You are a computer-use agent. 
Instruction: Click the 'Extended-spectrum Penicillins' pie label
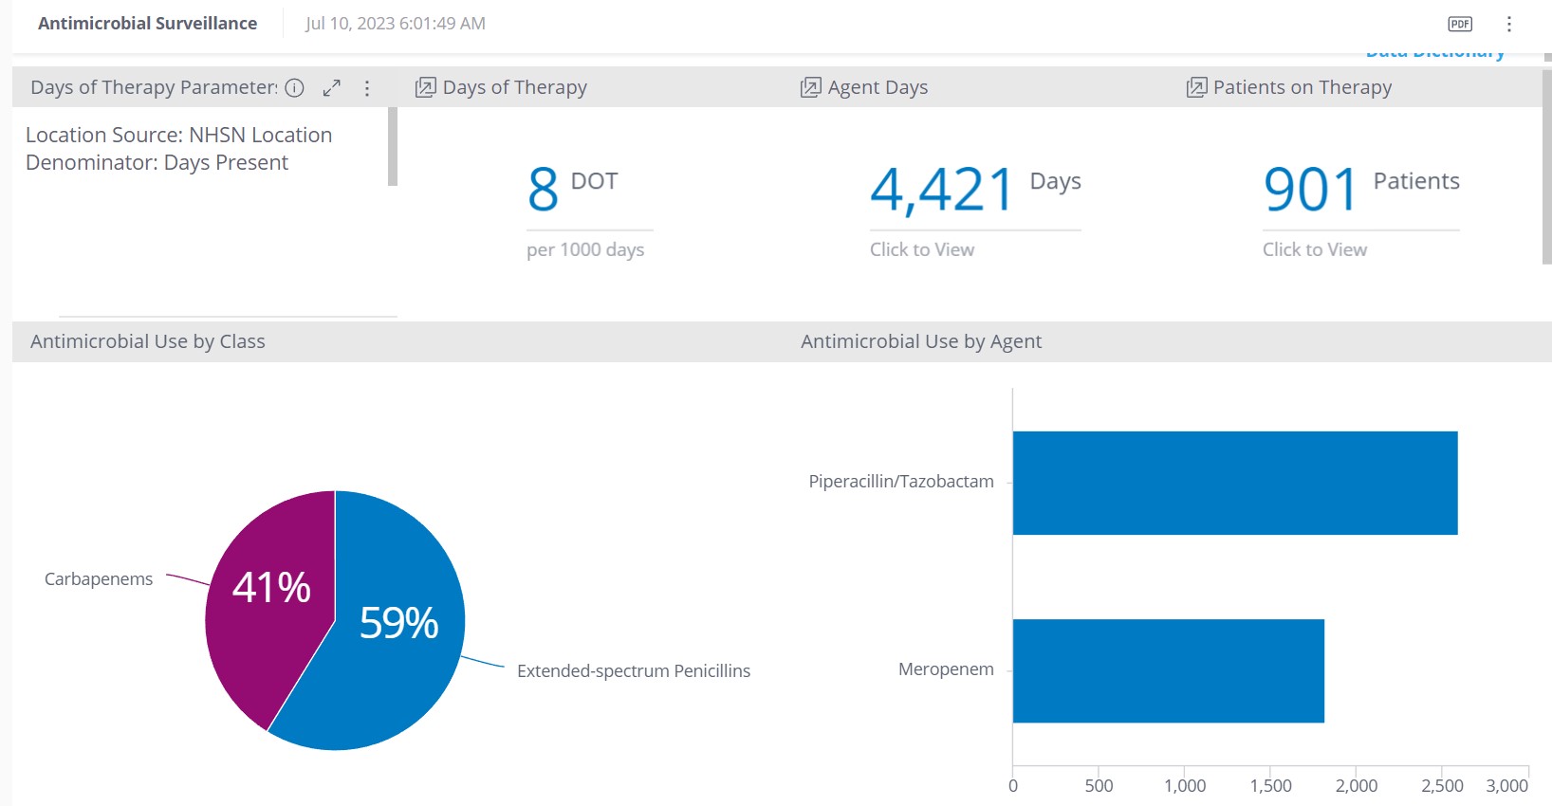(634, 671)
